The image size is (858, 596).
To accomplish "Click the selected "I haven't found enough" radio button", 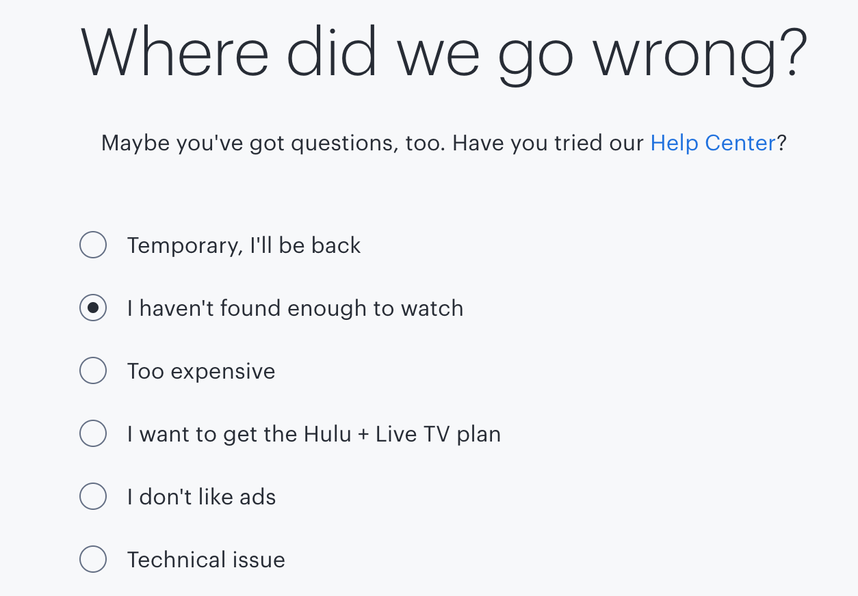I will click(x=93, y=308).
